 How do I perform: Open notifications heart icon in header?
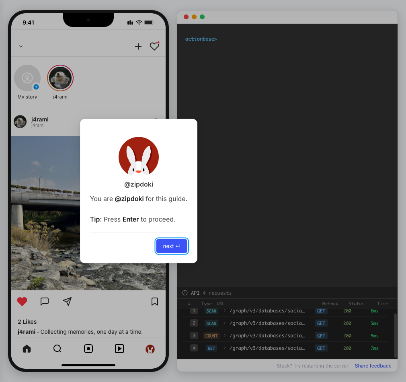[x=154, y=47]
